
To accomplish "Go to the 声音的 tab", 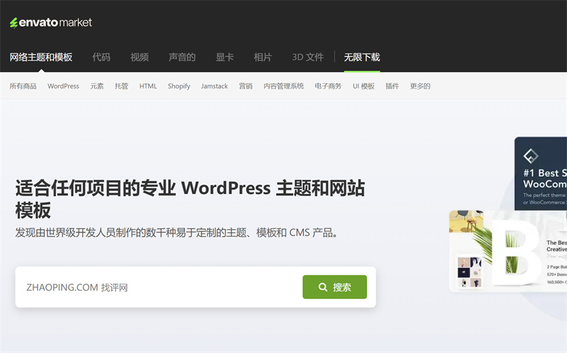I will tap(182, 57).
